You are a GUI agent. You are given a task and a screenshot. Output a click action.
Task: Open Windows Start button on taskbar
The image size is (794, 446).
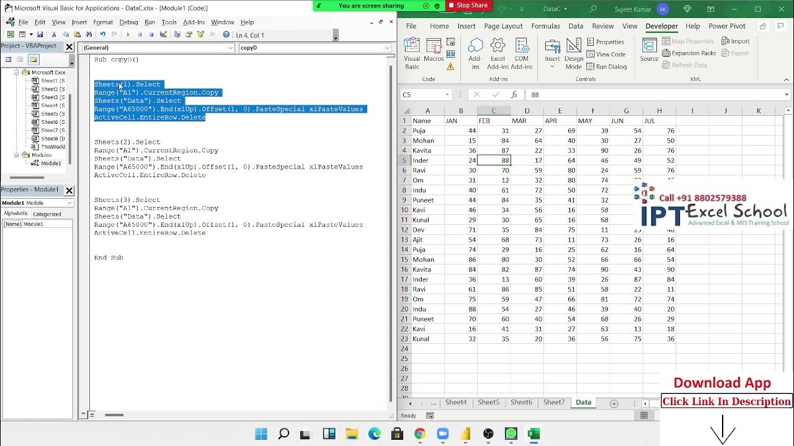tap(261, 434)
